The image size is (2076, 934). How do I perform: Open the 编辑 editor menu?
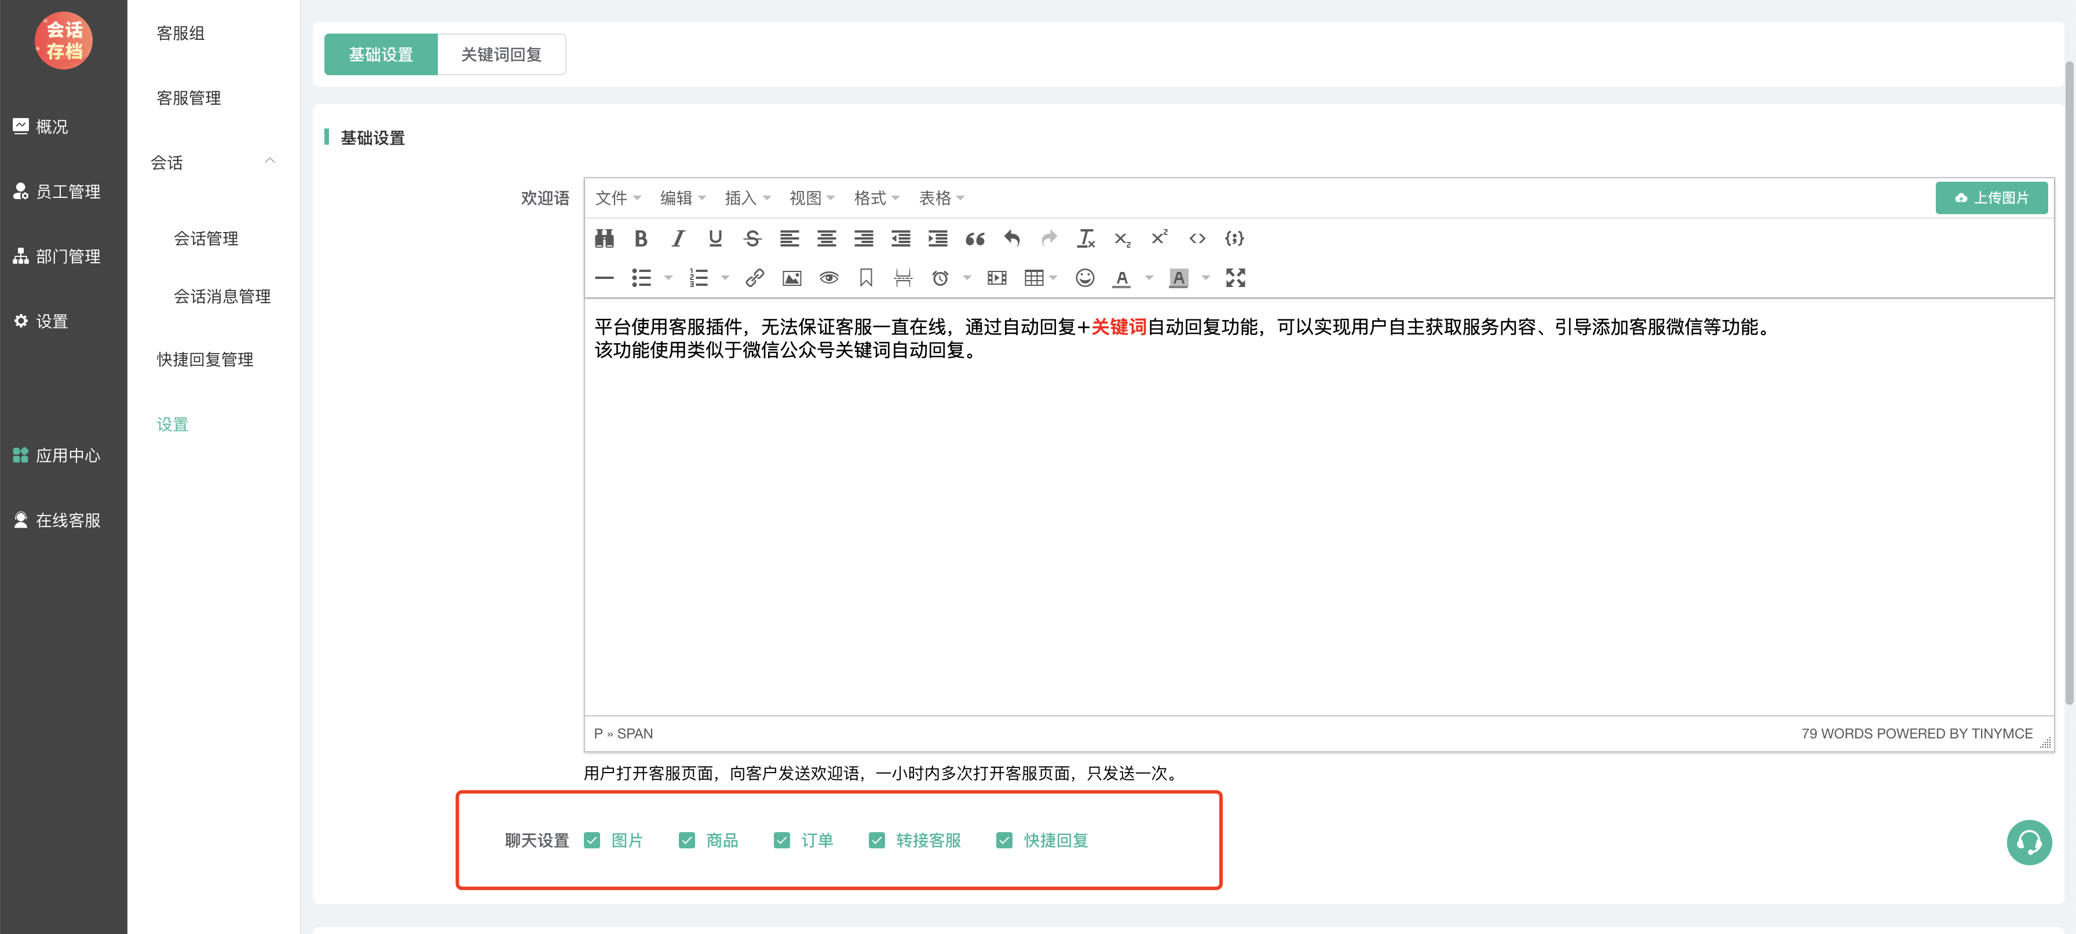(682, 198)
